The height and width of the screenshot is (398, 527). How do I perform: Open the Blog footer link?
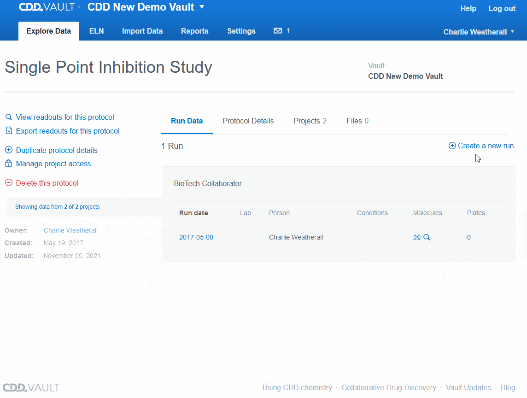(508, 387)
